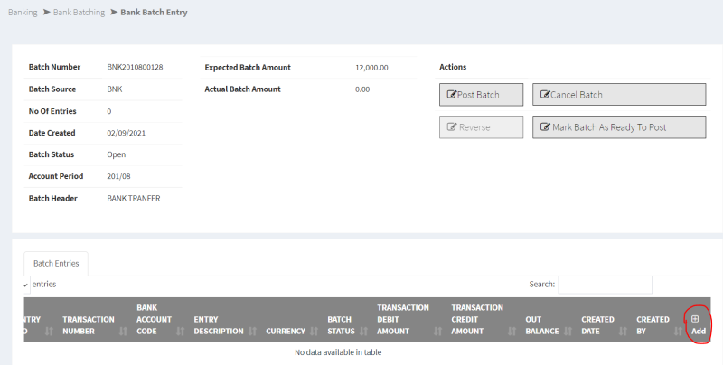Image resolution: width=723 pixels, height=365 pixels.
Task: Click the Cancel Batch button
Action: pyautogui.click(x=618, y=95)
